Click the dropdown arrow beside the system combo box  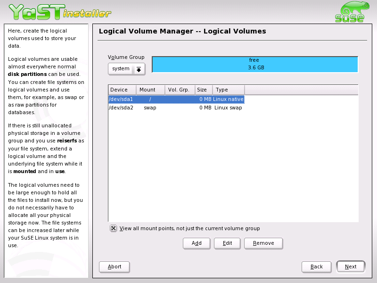click(x=139, y=68)
